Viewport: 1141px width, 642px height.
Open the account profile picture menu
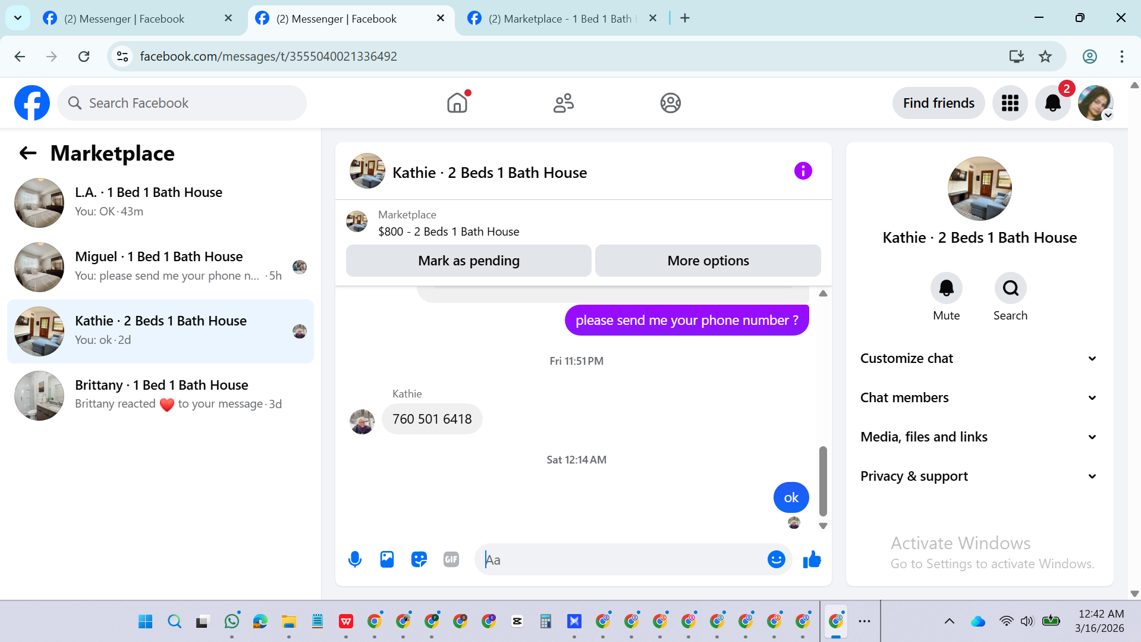click(x=1095, y=103)
